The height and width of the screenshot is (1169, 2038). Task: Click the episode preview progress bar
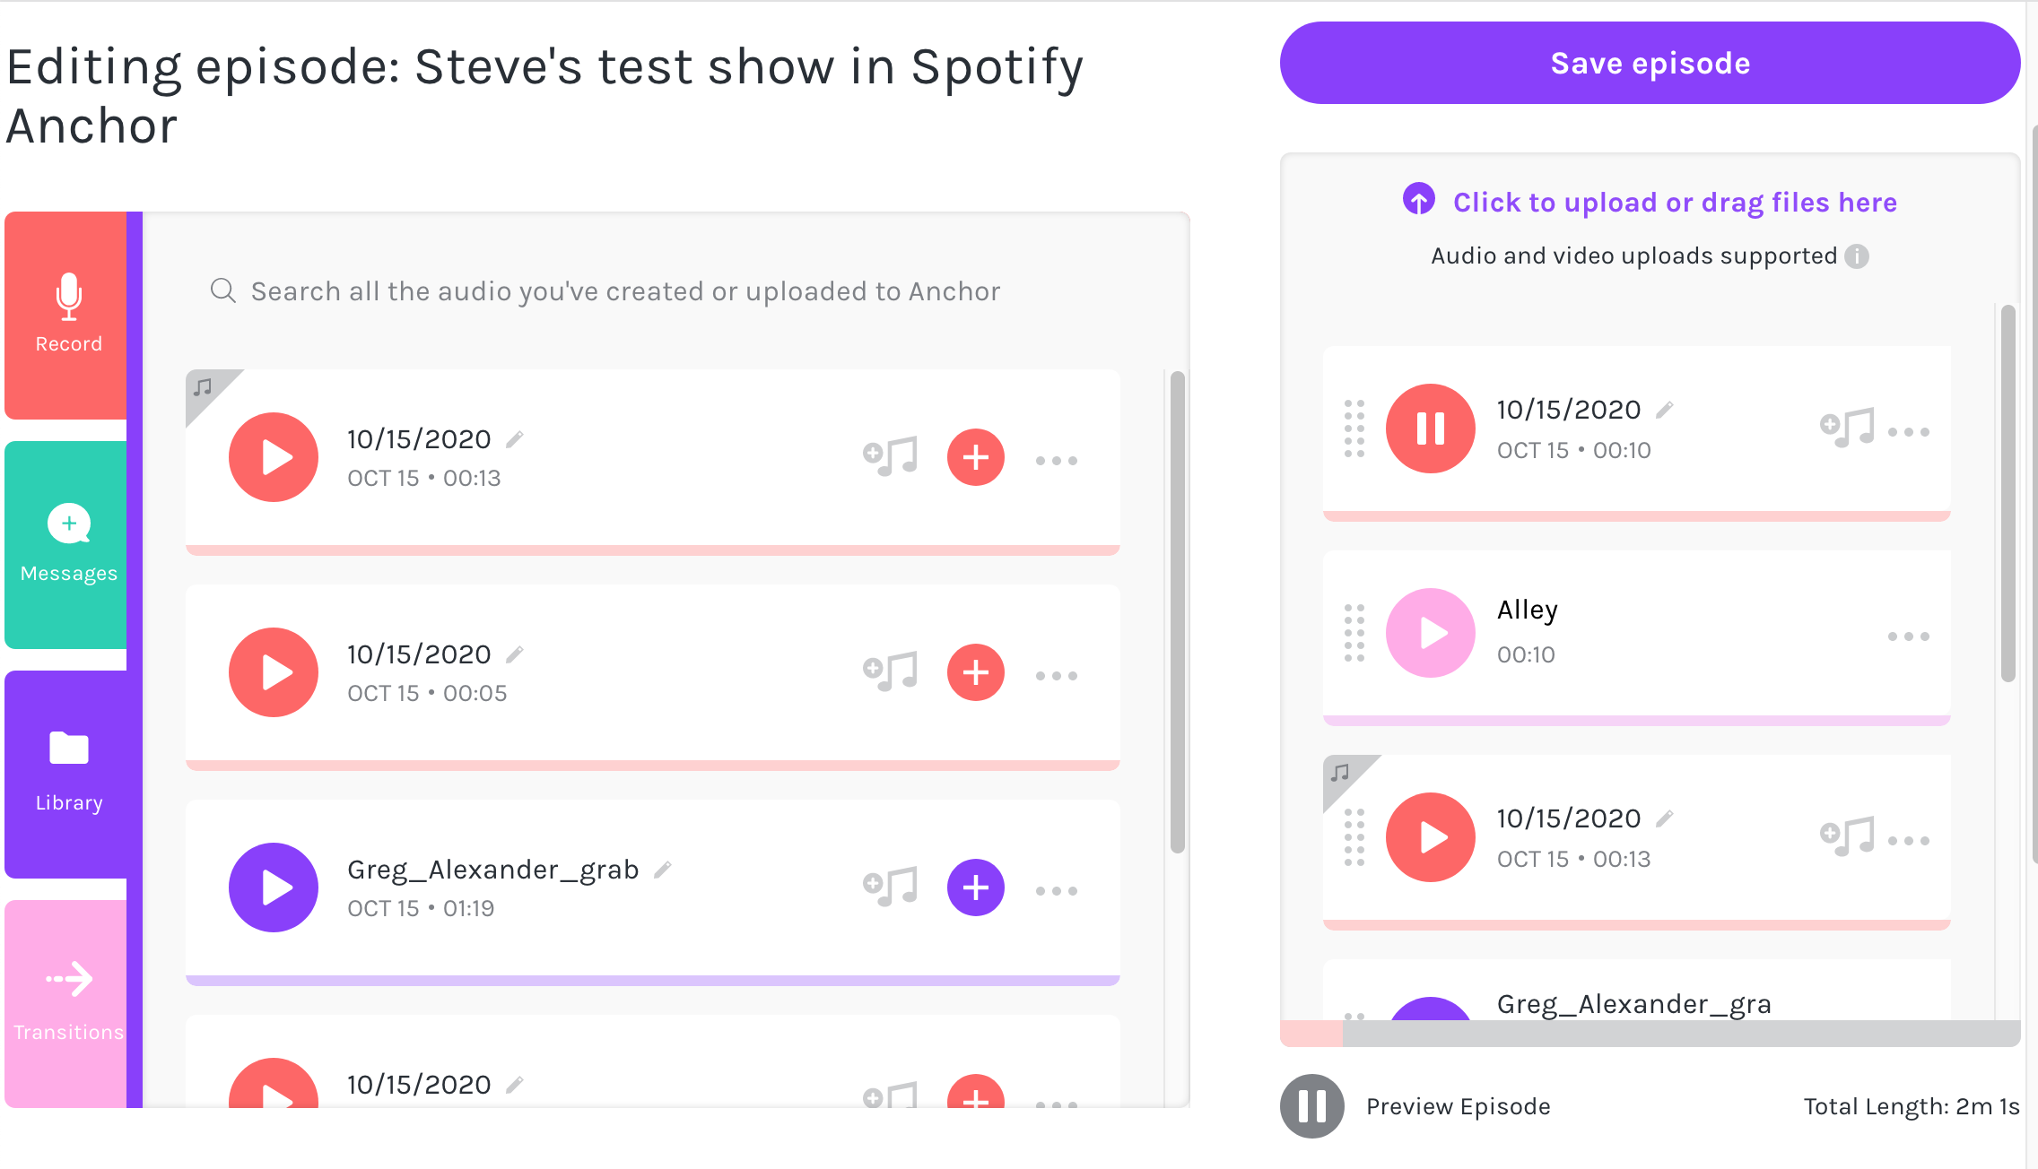[x=1650, y=1033]
